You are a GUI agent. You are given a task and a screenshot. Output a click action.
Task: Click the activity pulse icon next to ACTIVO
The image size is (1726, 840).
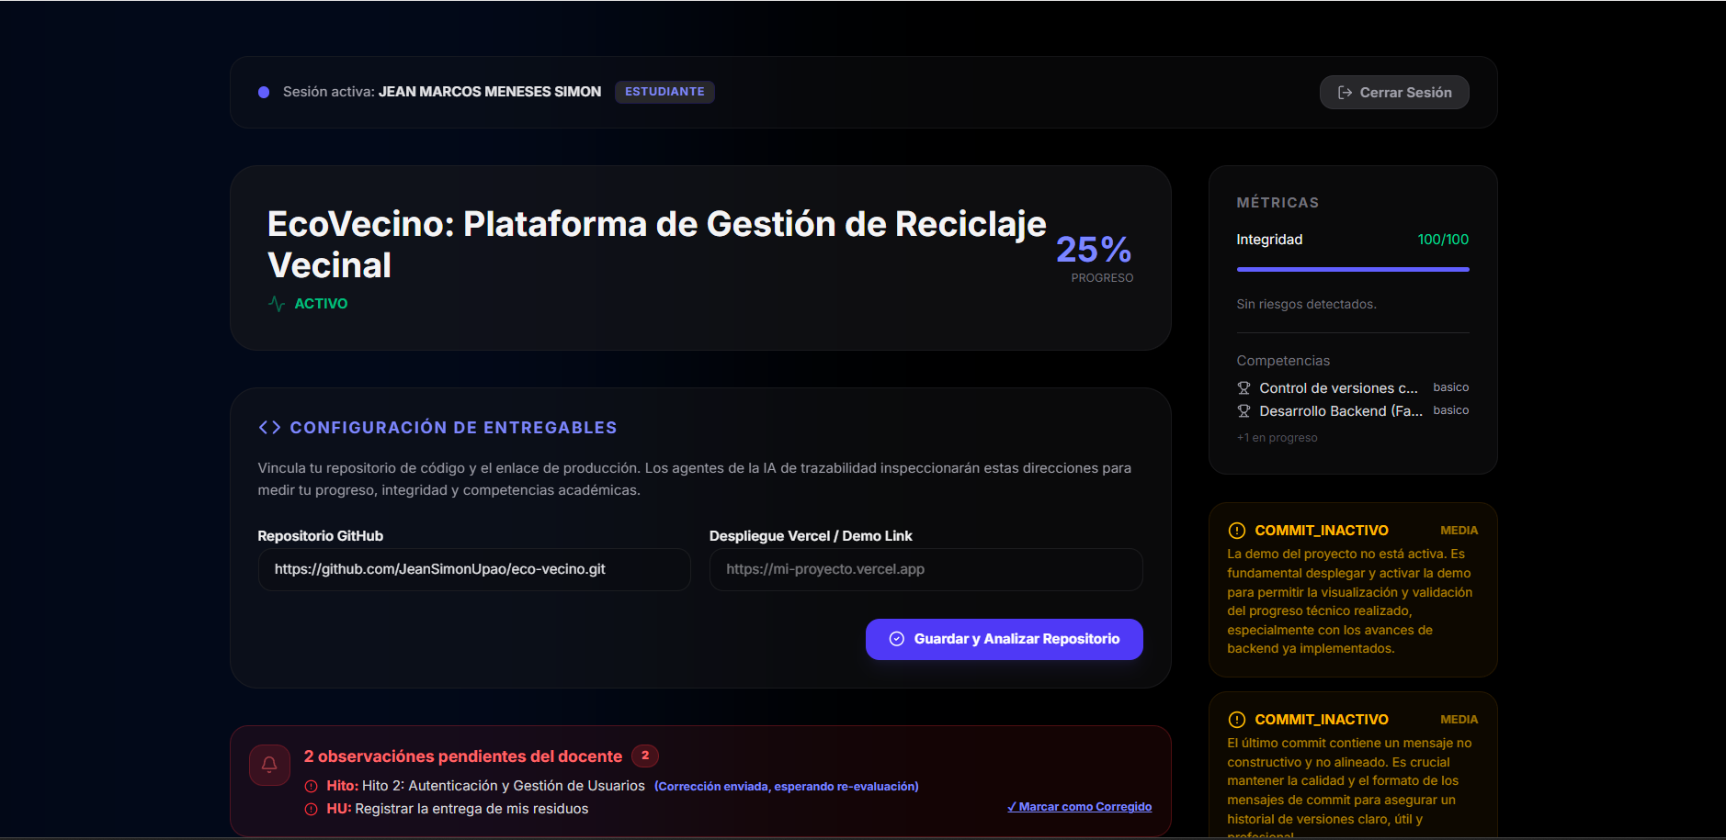277,304
